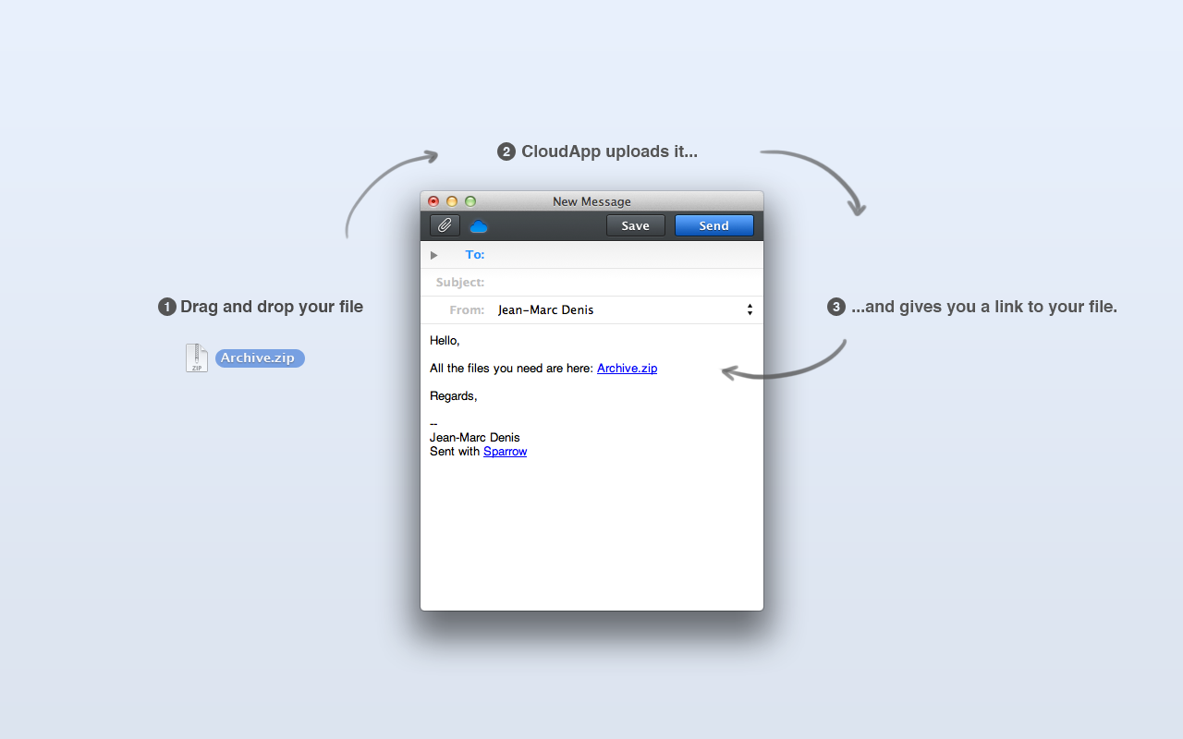Open the Archive.zip link in message body
Screen dimensions: 1183x739
(627, 368)
